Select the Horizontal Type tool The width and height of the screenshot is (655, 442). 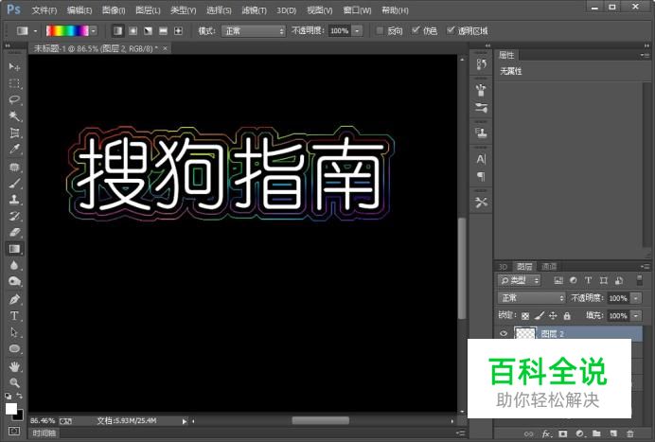tap(14, 316)
